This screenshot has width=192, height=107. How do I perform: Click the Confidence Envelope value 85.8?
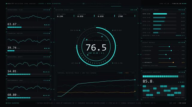147,81
